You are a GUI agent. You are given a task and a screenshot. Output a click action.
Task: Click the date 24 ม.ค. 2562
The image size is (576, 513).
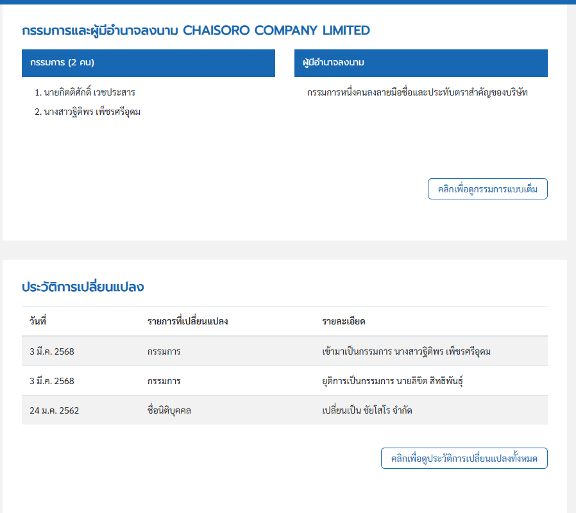click(54, 410)
